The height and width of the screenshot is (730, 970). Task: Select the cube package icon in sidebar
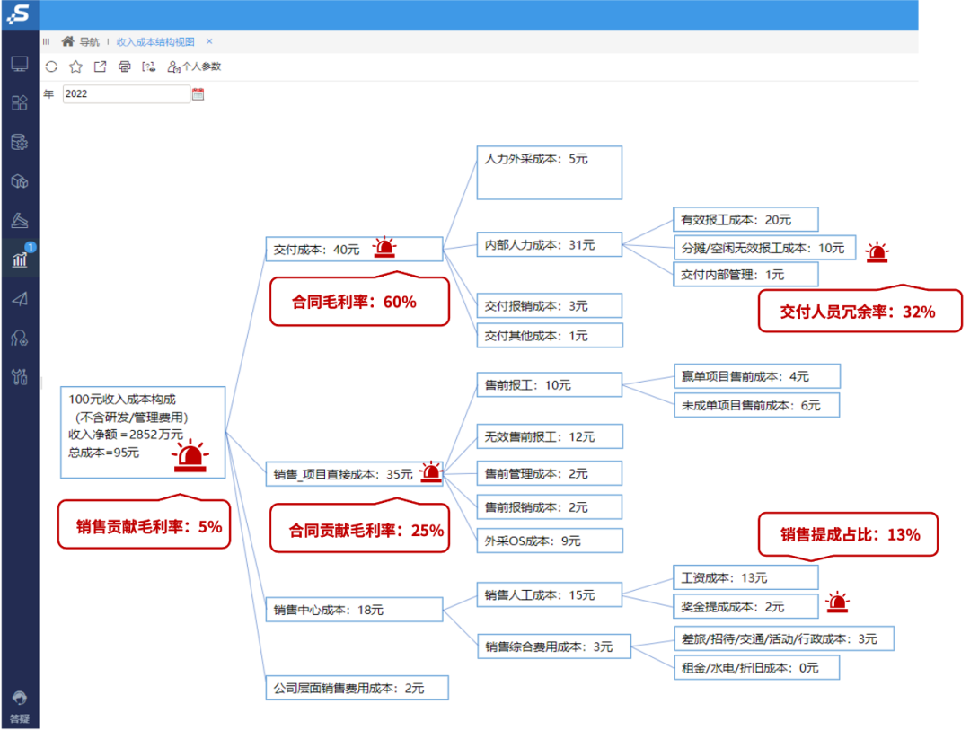[19, 180]
